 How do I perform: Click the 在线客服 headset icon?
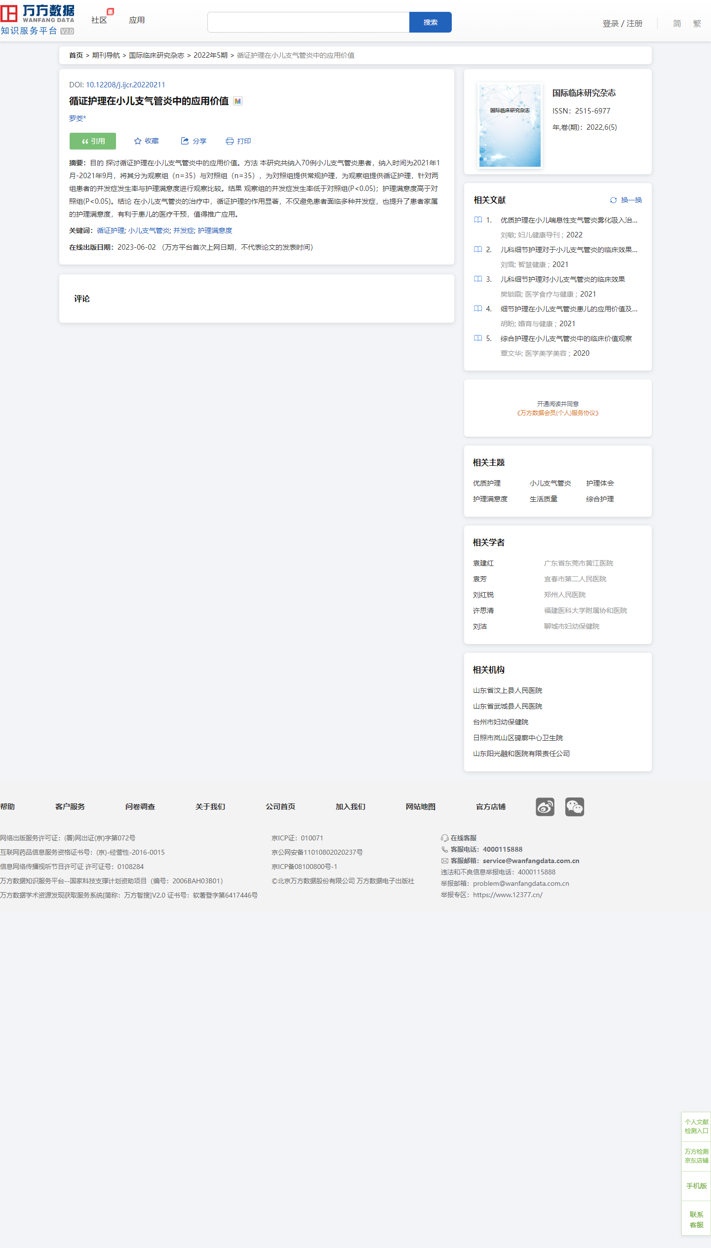click(x=445, y=838)
